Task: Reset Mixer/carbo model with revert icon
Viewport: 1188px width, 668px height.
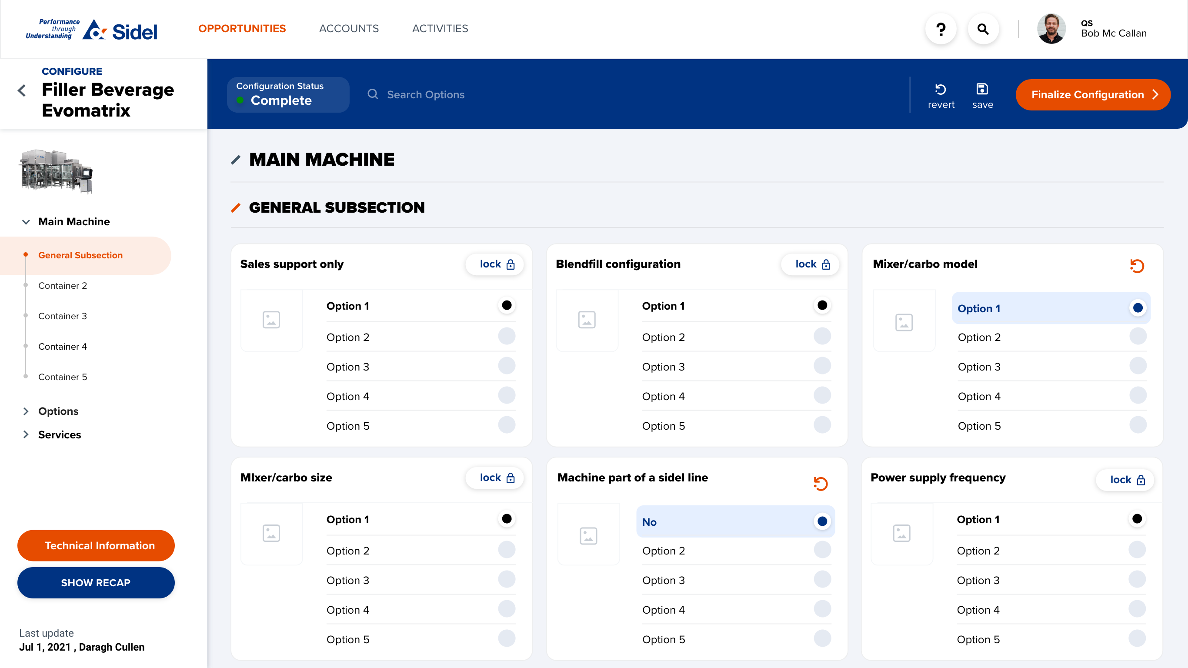Action: 1137,266
